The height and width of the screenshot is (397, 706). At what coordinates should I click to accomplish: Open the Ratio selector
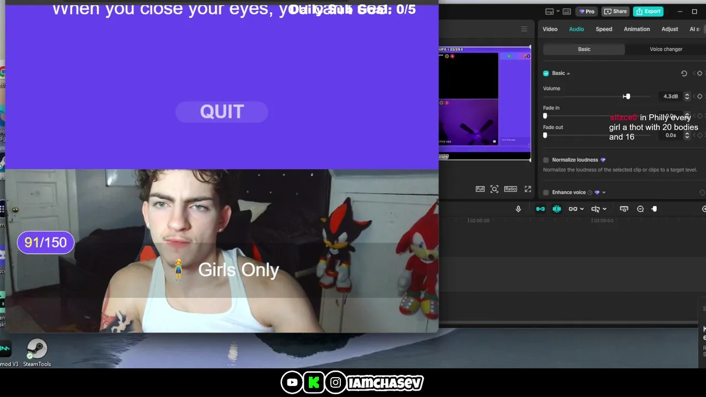510,189
